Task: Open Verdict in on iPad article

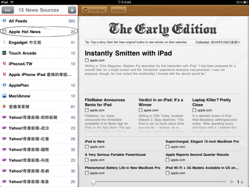Action: 161,102
